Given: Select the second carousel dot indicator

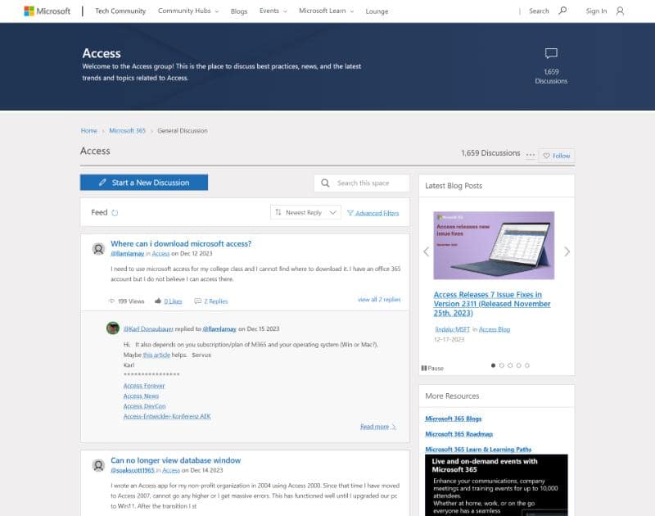Looking at the screenshot, I should pos(500,366).
